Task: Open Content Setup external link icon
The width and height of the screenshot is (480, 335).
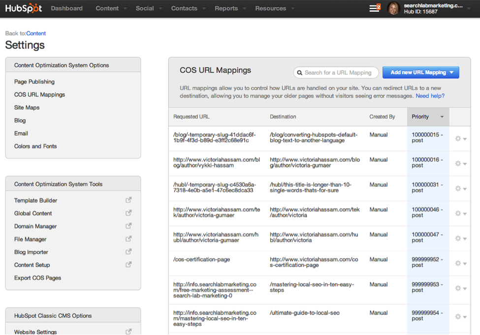Action: click(x=128, y=264)
